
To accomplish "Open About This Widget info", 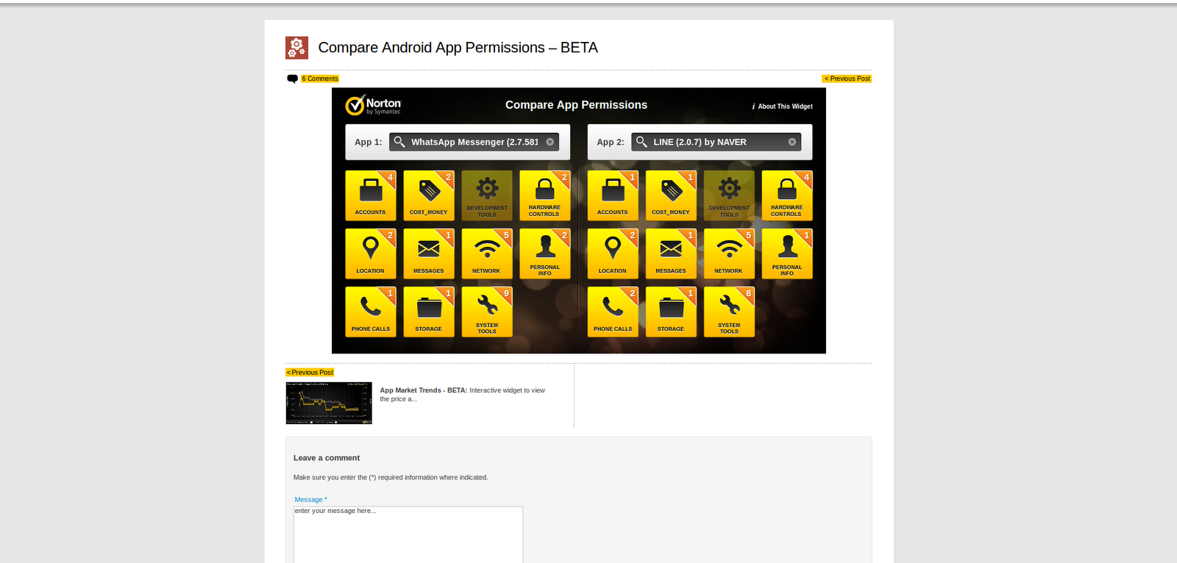I will tap(783, 107).
